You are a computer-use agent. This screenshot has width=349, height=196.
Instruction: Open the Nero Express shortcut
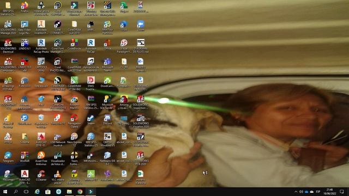click(74, 139)
